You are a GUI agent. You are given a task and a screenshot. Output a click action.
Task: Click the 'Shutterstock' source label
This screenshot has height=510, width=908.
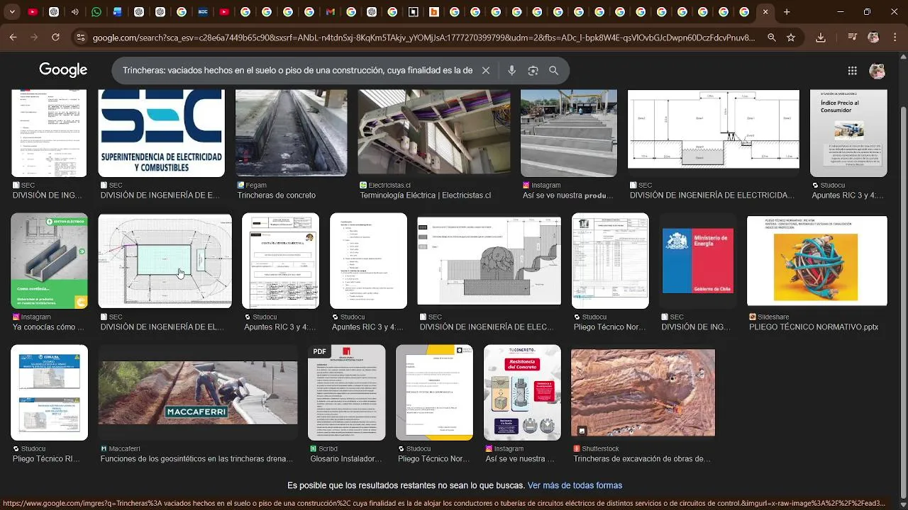(600, 448)
